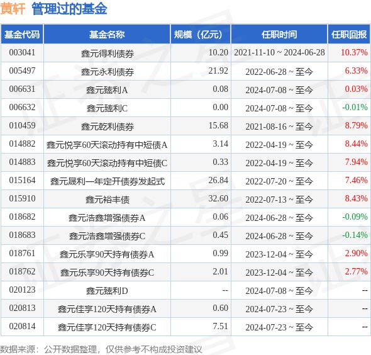Select fund name 鑫元臻利D
The image size is (371, 355).
click(107, 291)
